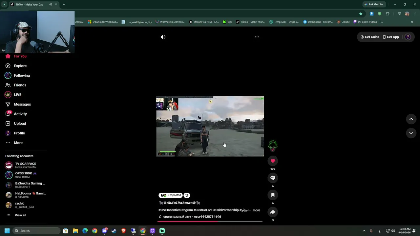Open Steam from the taskbar

(114, 231)
